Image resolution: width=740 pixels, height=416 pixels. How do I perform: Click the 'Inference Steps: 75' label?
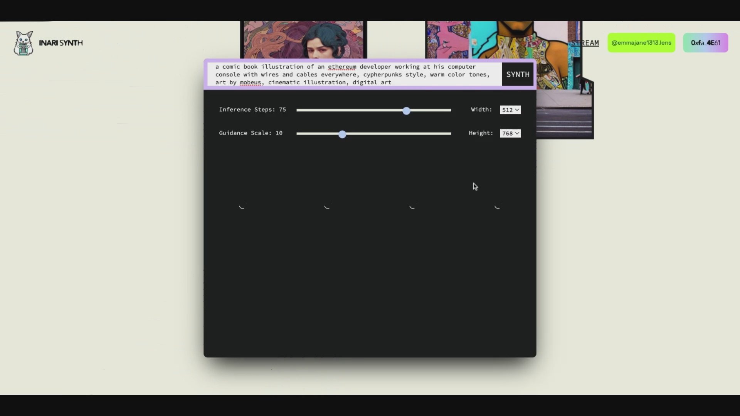coord(252,110)
